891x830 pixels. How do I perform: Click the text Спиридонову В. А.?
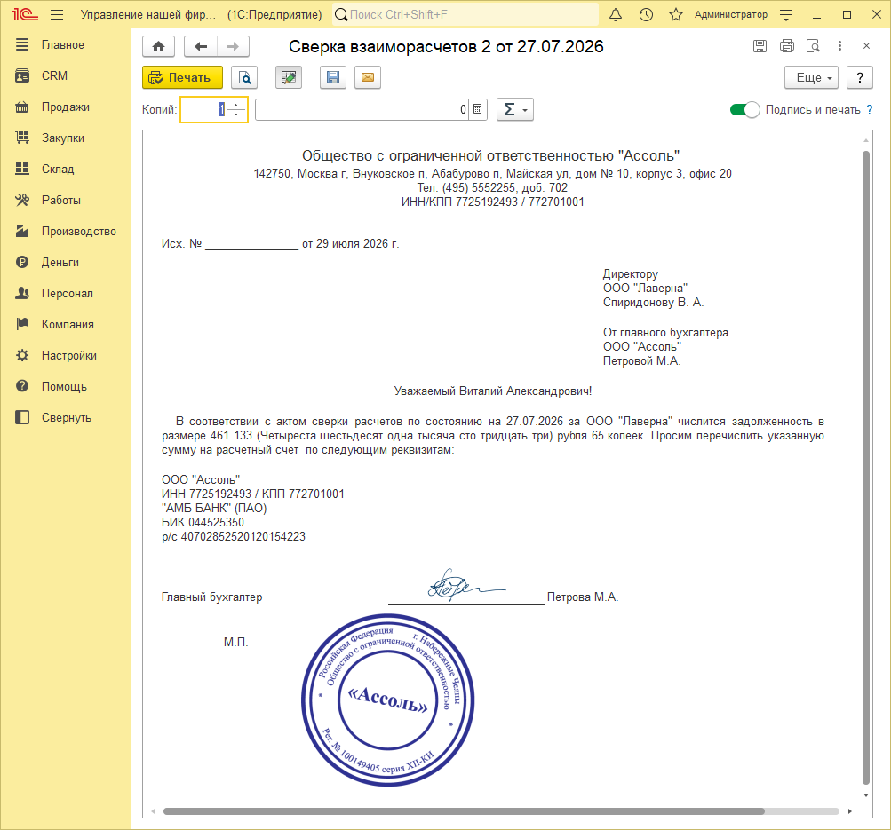click(x=654, y=303)
